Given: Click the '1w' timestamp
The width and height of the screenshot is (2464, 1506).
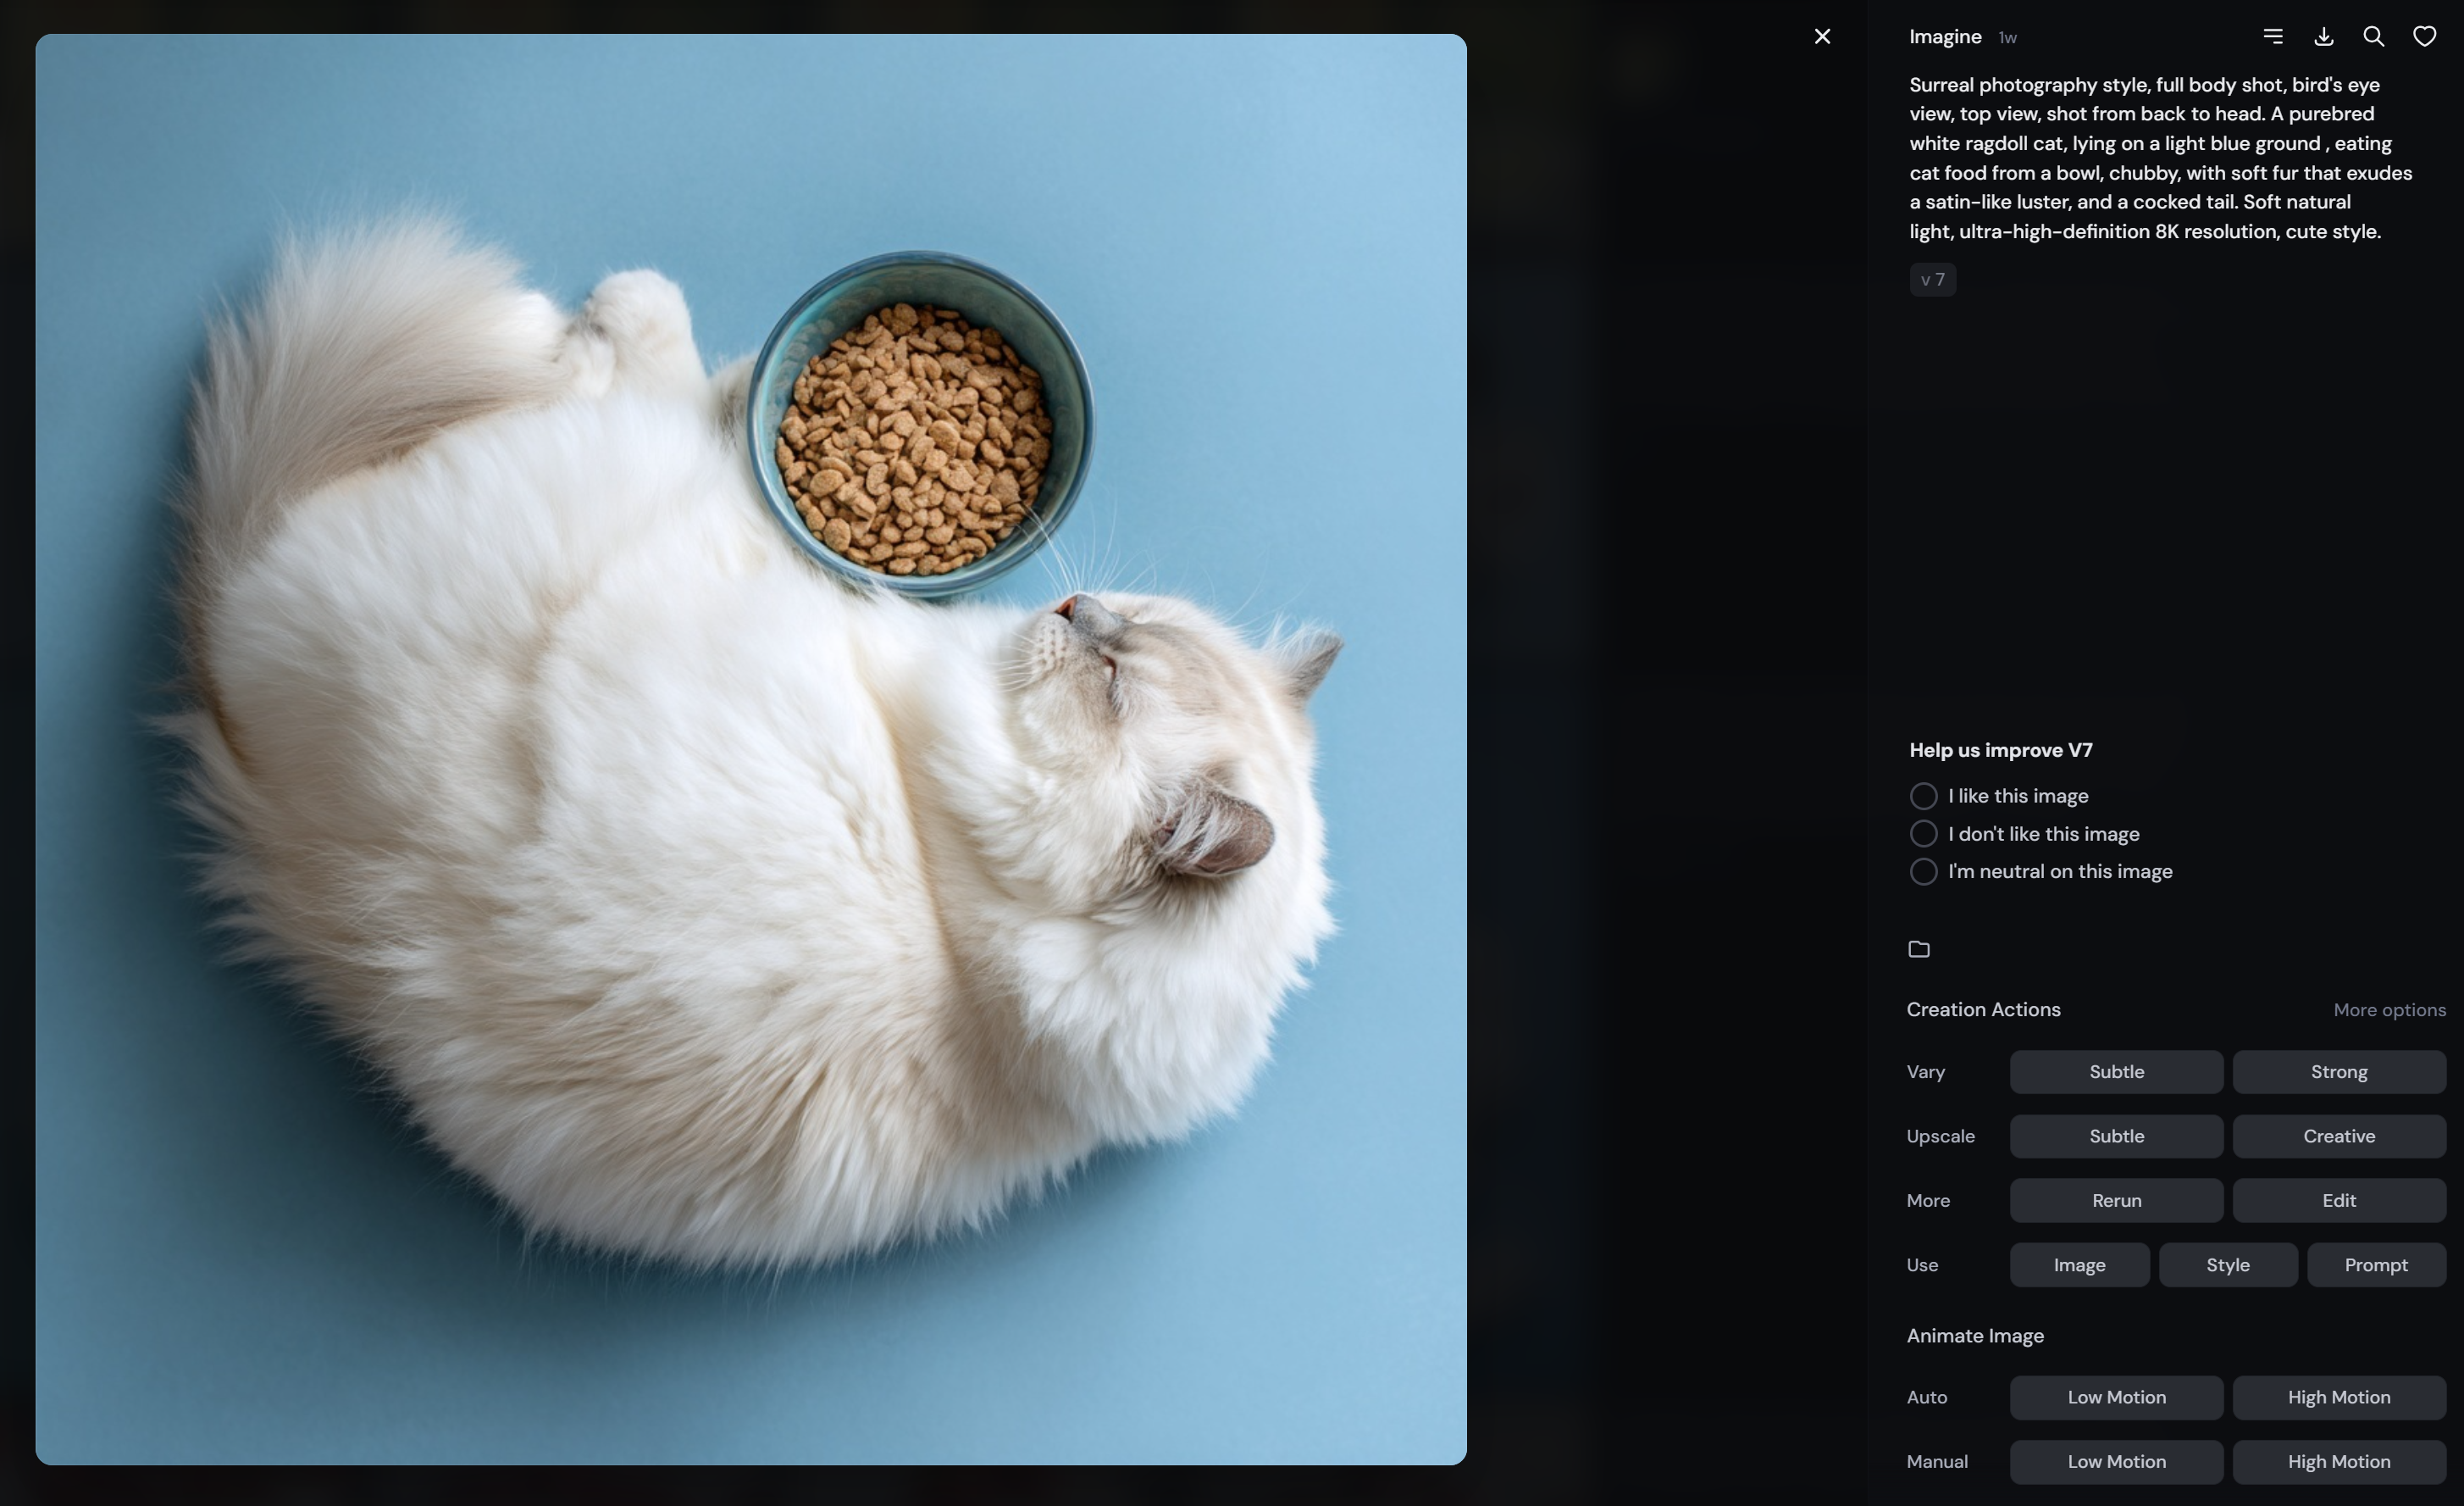Looking at the screenshot, I should [x=2007, y=38].
